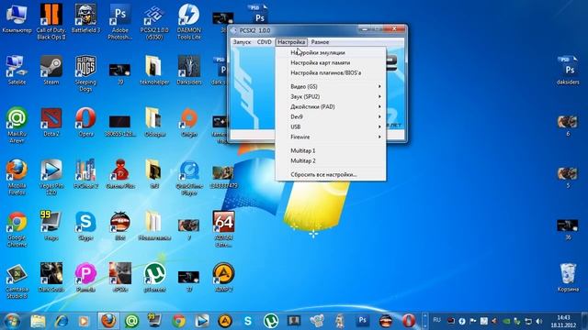The image size is (588, 330).
Task: Expand the USB submenu
Action: [331, 126]
